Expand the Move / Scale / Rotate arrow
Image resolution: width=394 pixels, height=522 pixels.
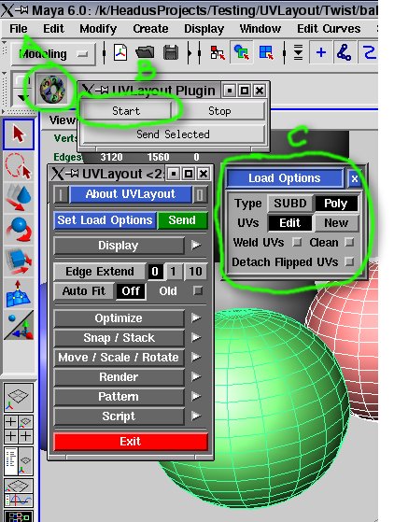pyautogui.click(x=196, y=358)
